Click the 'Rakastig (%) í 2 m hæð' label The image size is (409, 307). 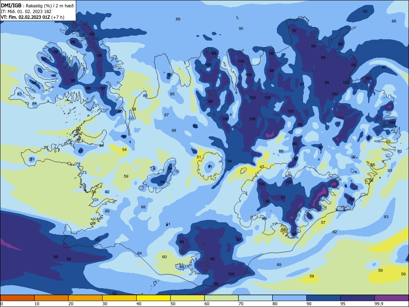(49, 6)
